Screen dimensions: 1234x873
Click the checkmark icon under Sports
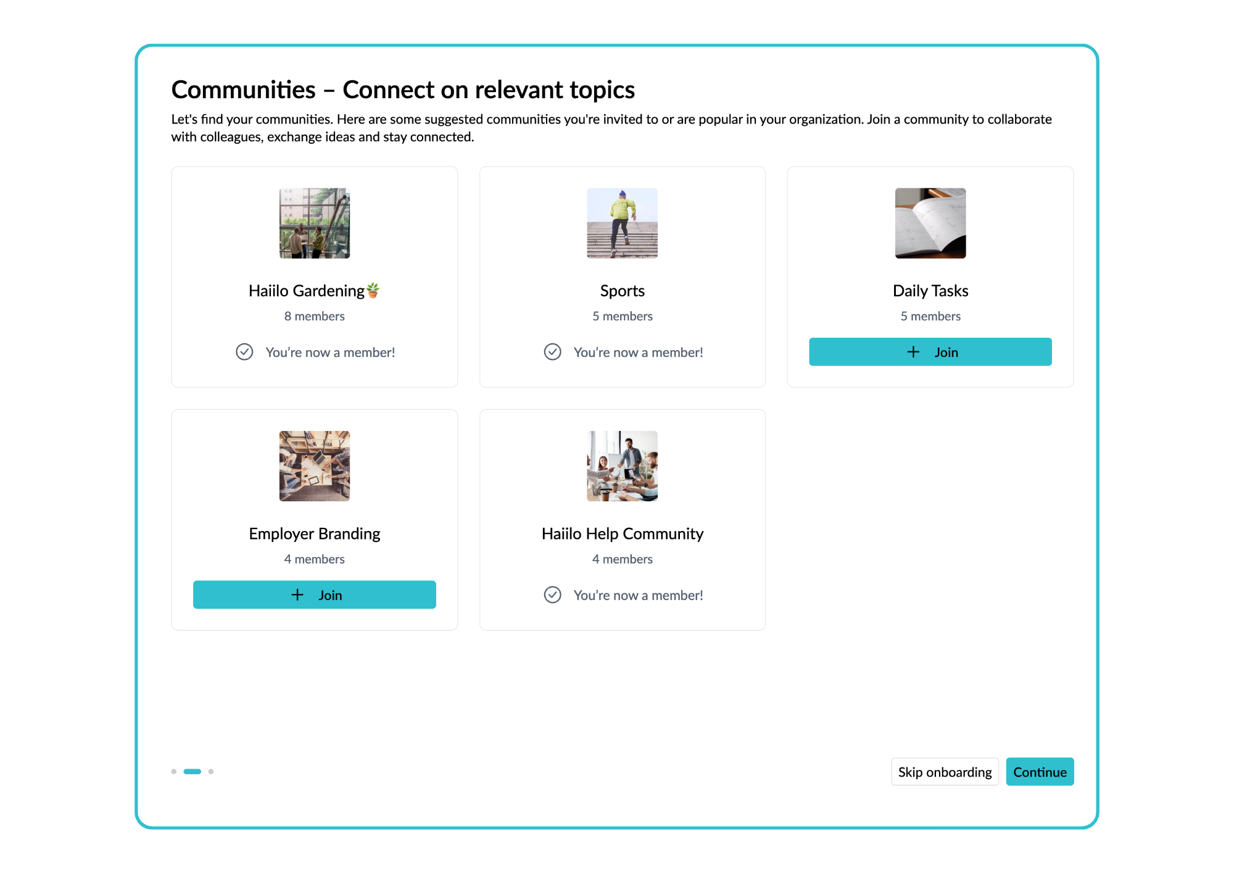(552, 352)
